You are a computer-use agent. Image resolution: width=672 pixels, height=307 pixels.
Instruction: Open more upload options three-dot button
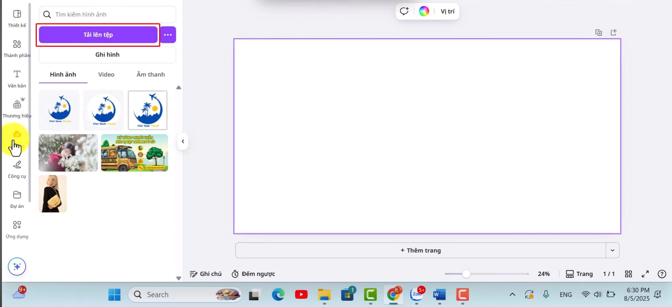[168, 35]
